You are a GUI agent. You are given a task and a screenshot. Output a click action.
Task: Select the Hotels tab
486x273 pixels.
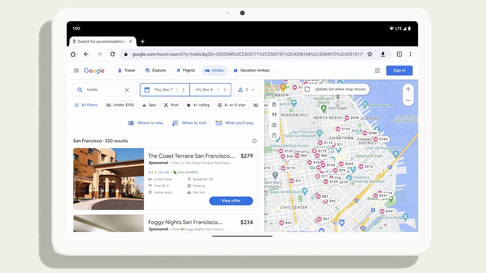pos(215,71)
